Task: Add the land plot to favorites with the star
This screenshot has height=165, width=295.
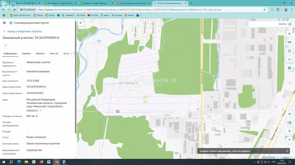Action: 6,46
